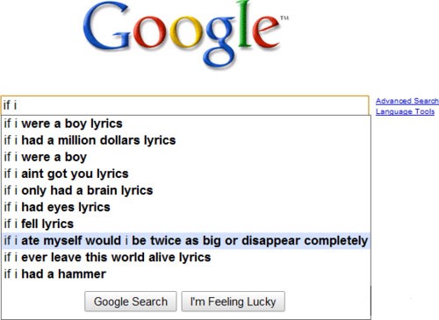The height and width of the screenshot is (320, 439).
Task: Choose 'if i only had a brain lyrics'
Action: pos(186,190)
